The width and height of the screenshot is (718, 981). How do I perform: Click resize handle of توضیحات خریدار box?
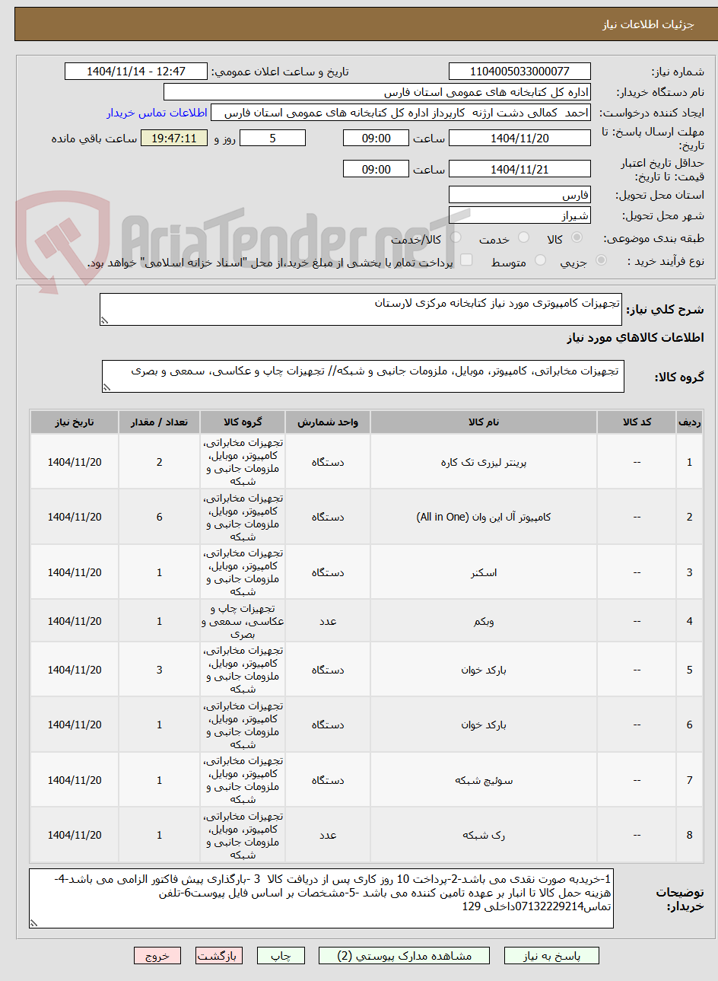click(33, 923)
